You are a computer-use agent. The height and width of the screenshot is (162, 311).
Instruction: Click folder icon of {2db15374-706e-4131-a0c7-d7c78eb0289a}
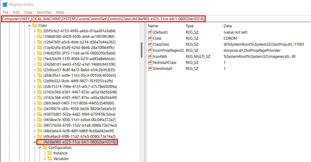[40, 87]
